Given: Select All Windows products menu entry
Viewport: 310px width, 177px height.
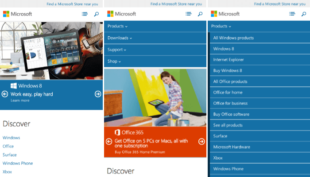Looking at the screenshot, I should coord(260,38).
